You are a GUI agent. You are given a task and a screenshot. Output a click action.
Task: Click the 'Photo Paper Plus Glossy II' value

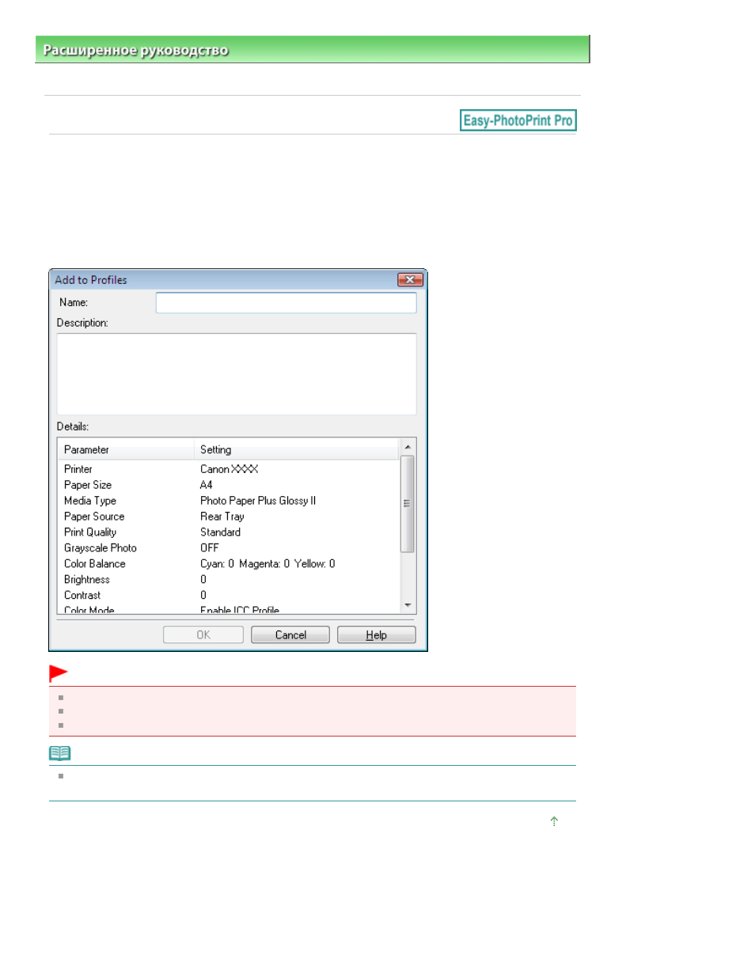[x=258, y=501]
